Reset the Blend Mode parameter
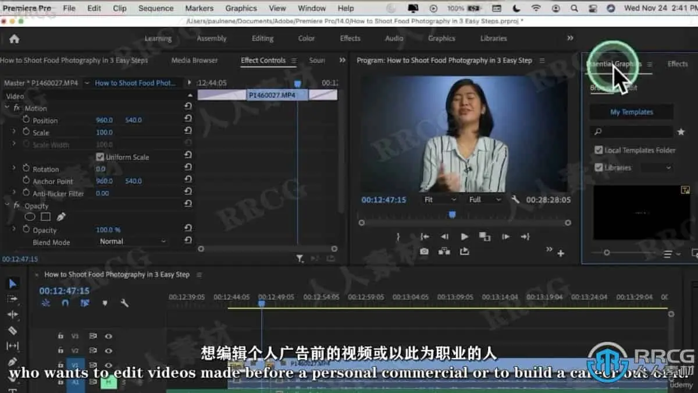Viewport: 698px width, 393px height. coord(188,240)
